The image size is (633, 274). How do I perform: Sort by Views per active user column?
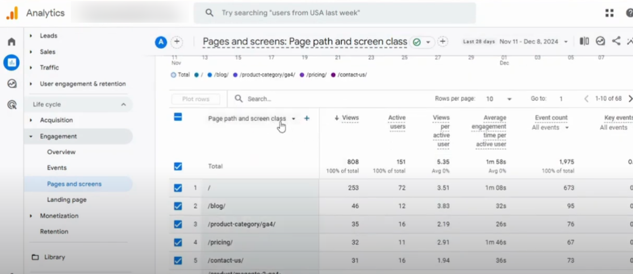pyautogui.click(x=441, y=130)
